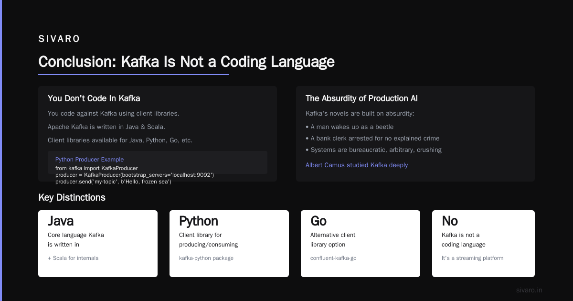Open 'The Absurdity of Production AI' heading
The width and height of the screenshot is (573, 301).
[x=361, y=98]
